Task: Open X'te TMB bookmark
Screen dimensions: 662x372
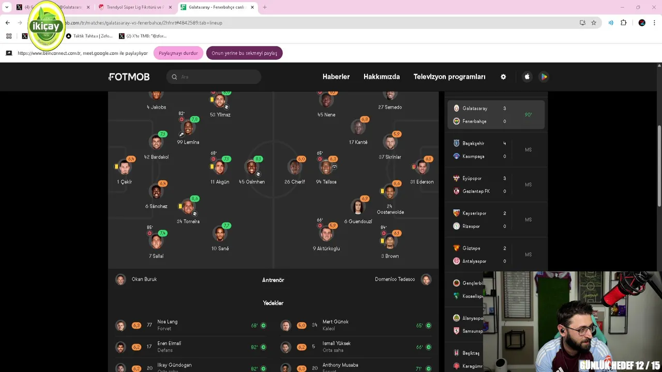Action: [143, 36]
